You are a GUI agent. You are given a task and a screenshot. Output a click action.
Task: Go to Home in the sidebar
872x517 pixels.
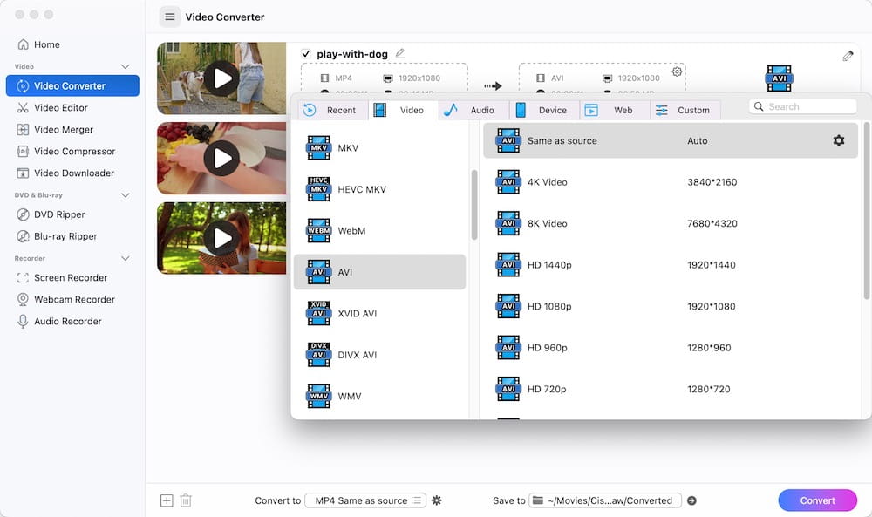pyautogui.click(x=47, y=44)
